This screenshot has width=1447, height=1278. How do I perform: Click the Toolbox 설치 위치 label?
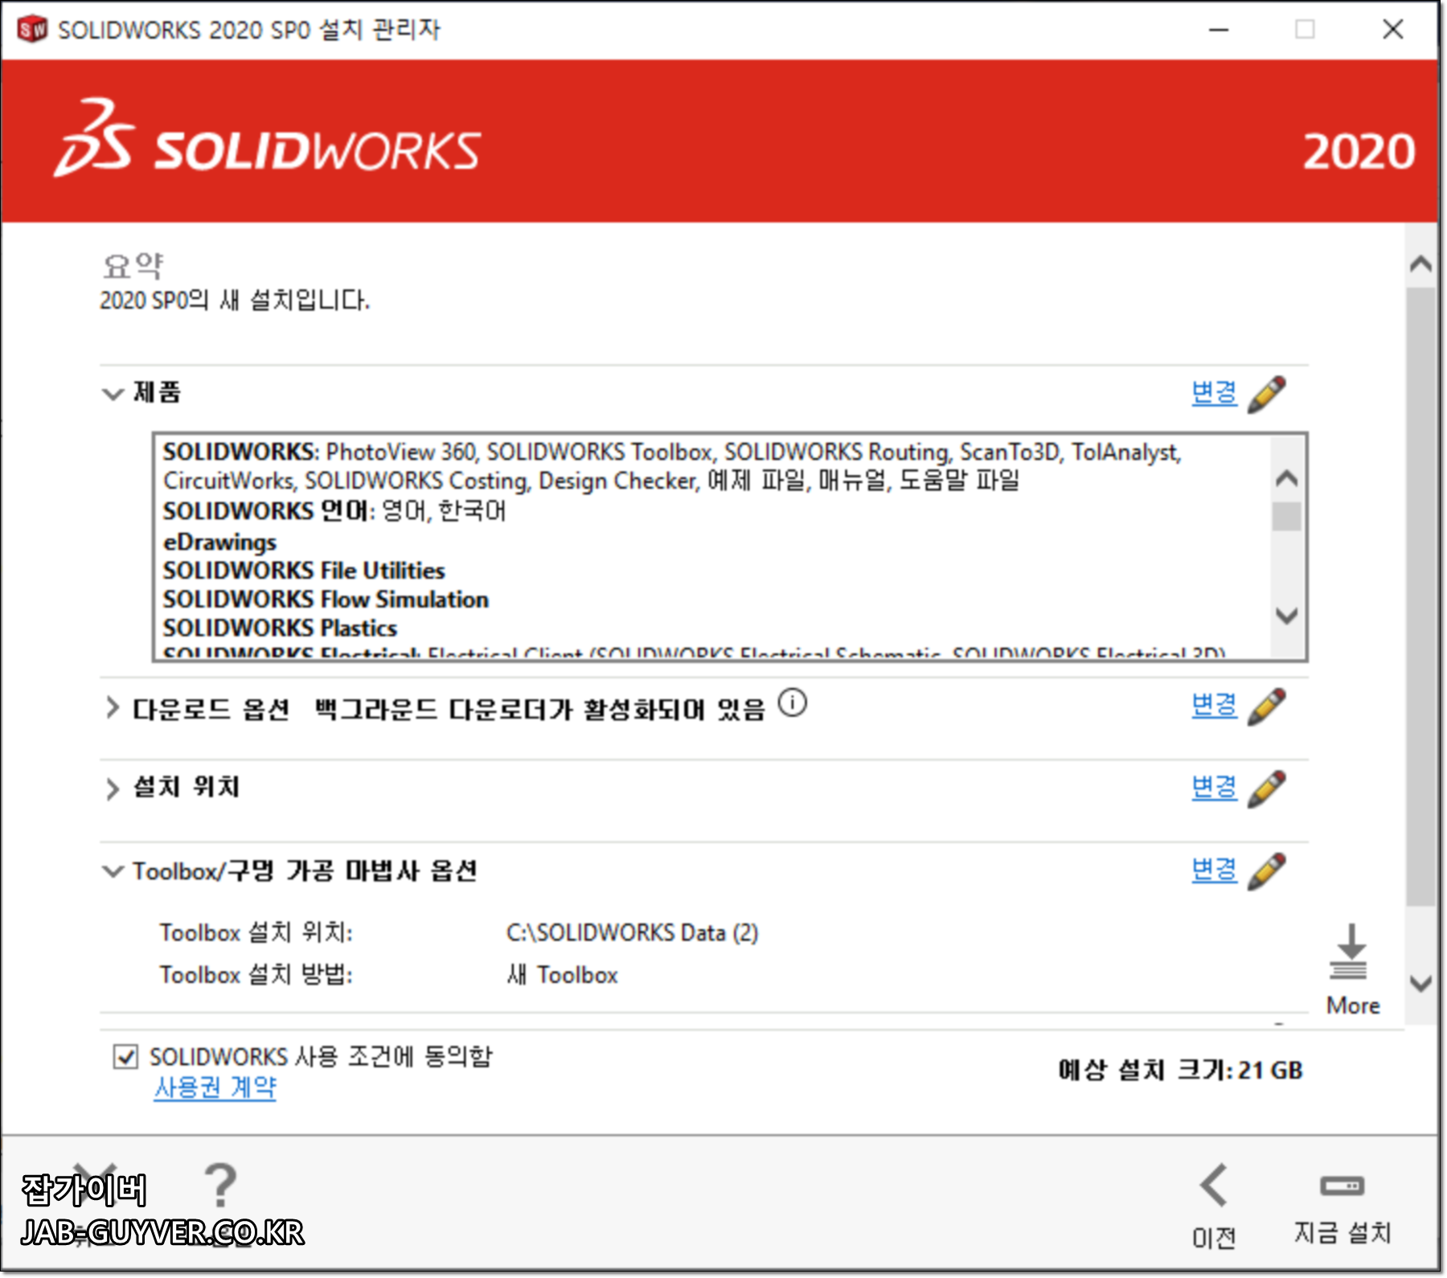coord(256,933)
